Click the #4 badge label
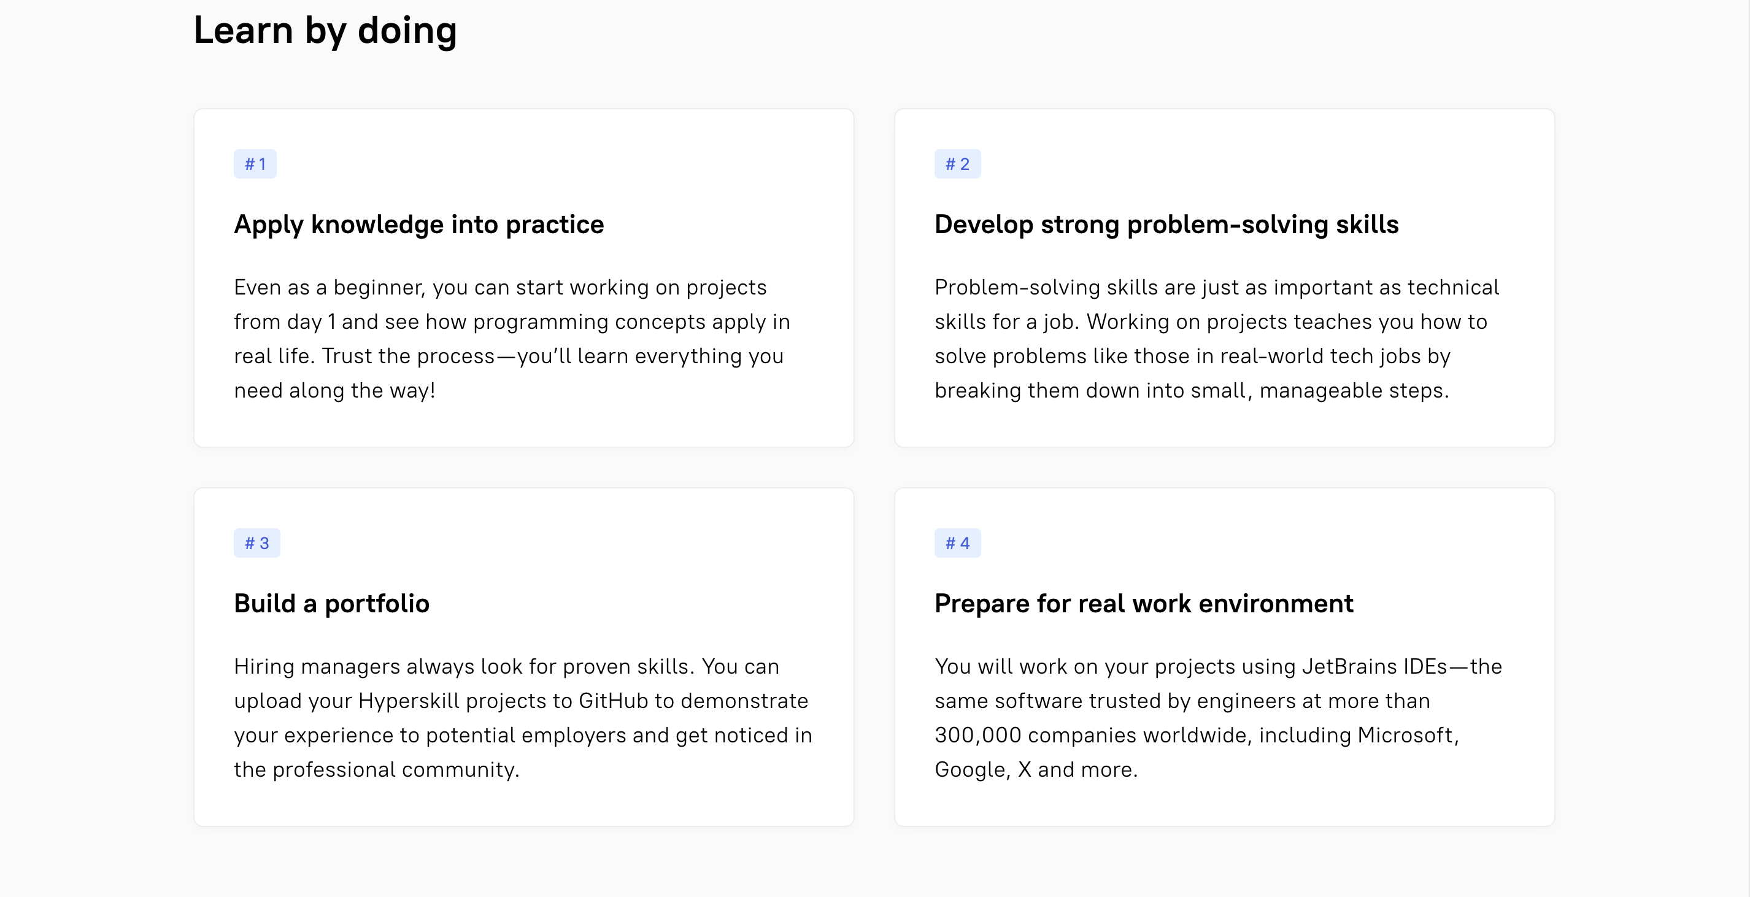This screenshot has height=897, width=1750. (x=957, y=542)
